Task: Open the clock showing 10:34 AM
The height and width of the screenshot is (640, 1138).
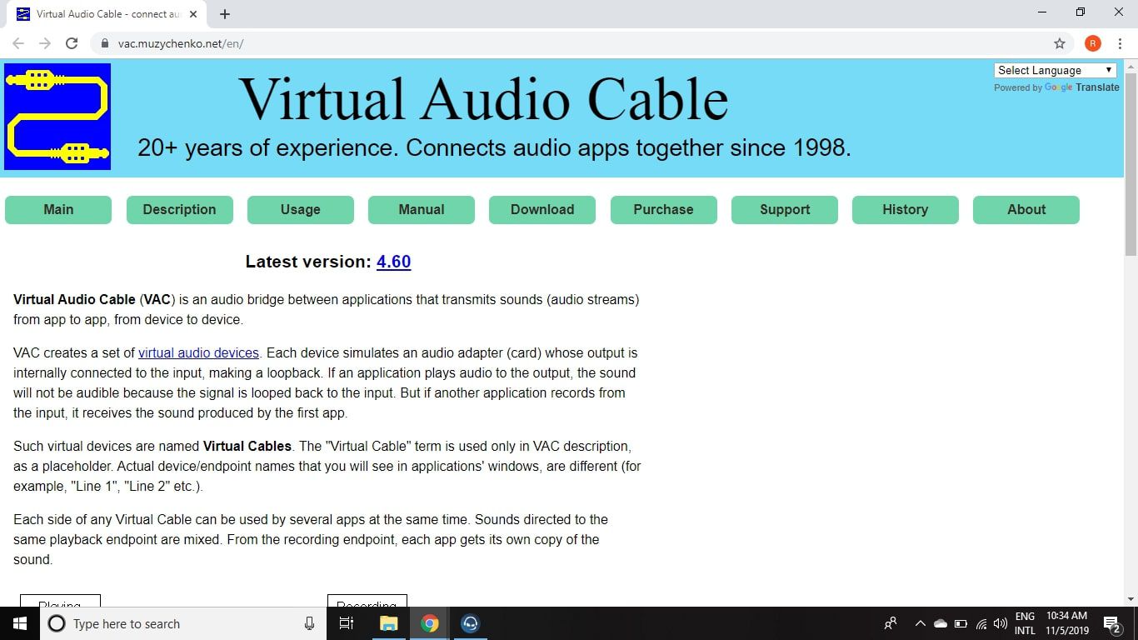Action: (x=1067, y=623)
